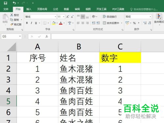Screen dimensions: 164x123
Task: Toggle middle vertical alignment
Action: (83, 17)
